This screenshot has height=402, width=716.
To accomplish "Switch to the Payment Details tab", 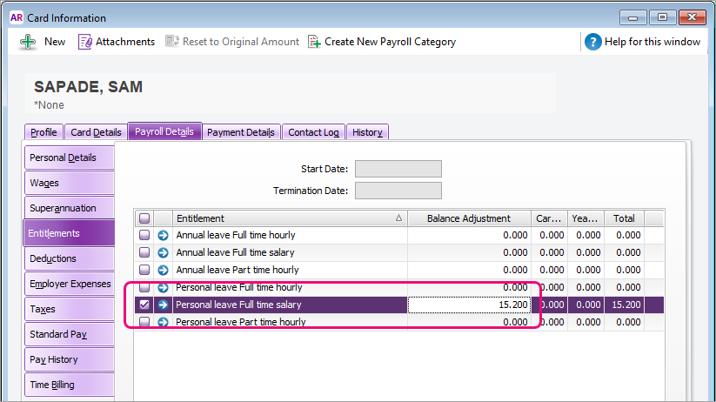I will click(241, 132).
